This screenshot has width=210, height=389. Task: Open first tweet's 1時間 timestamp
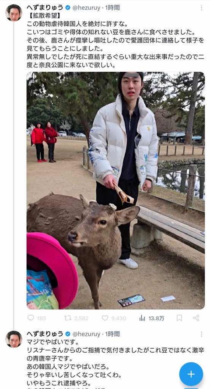point(112,8)
